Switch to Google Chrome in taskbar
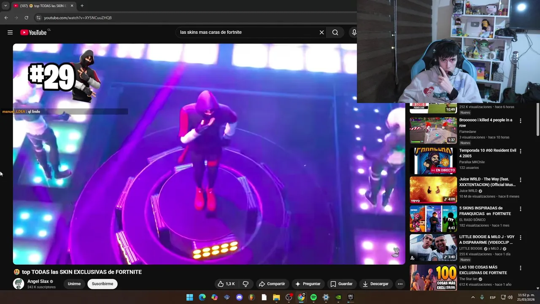The width and height of the screenshot is (540, 304). [x=301, y=297]
